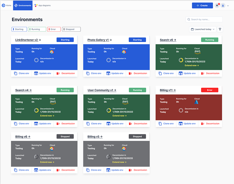Click the Google Cloud logo on LinkShortener v2
The height and width of the screenshot is (184, 234).
pos(52,52)
